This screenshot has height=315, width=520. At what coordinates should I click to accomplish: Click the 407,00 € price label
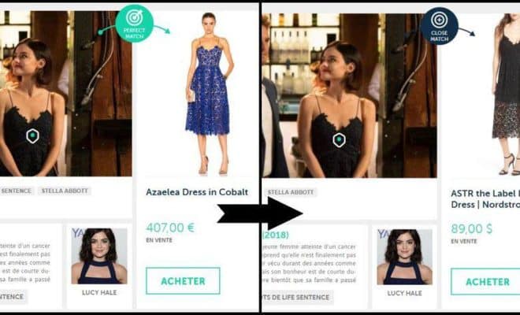tap(170, 228)
